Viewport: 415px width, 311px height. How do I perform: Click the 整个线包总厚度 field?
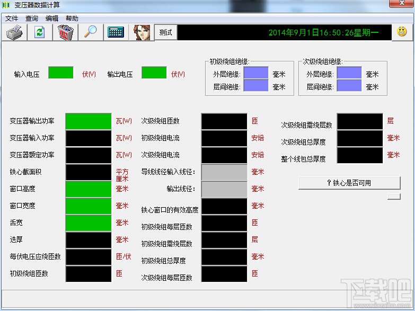tap(360, 155)
